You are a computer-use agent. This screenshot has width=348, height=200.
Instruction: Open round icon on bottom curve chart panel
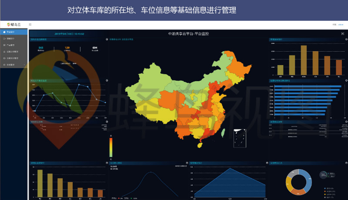[x=187, y=163]
